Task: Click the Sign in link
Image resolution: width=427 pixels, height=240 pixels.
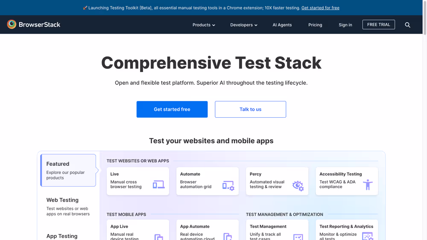Action: click(345, 25)
